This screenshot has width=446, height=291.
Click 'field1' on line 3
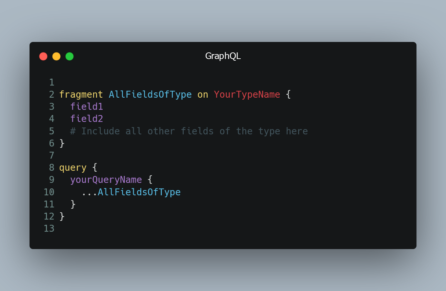(x=87, y=107)
